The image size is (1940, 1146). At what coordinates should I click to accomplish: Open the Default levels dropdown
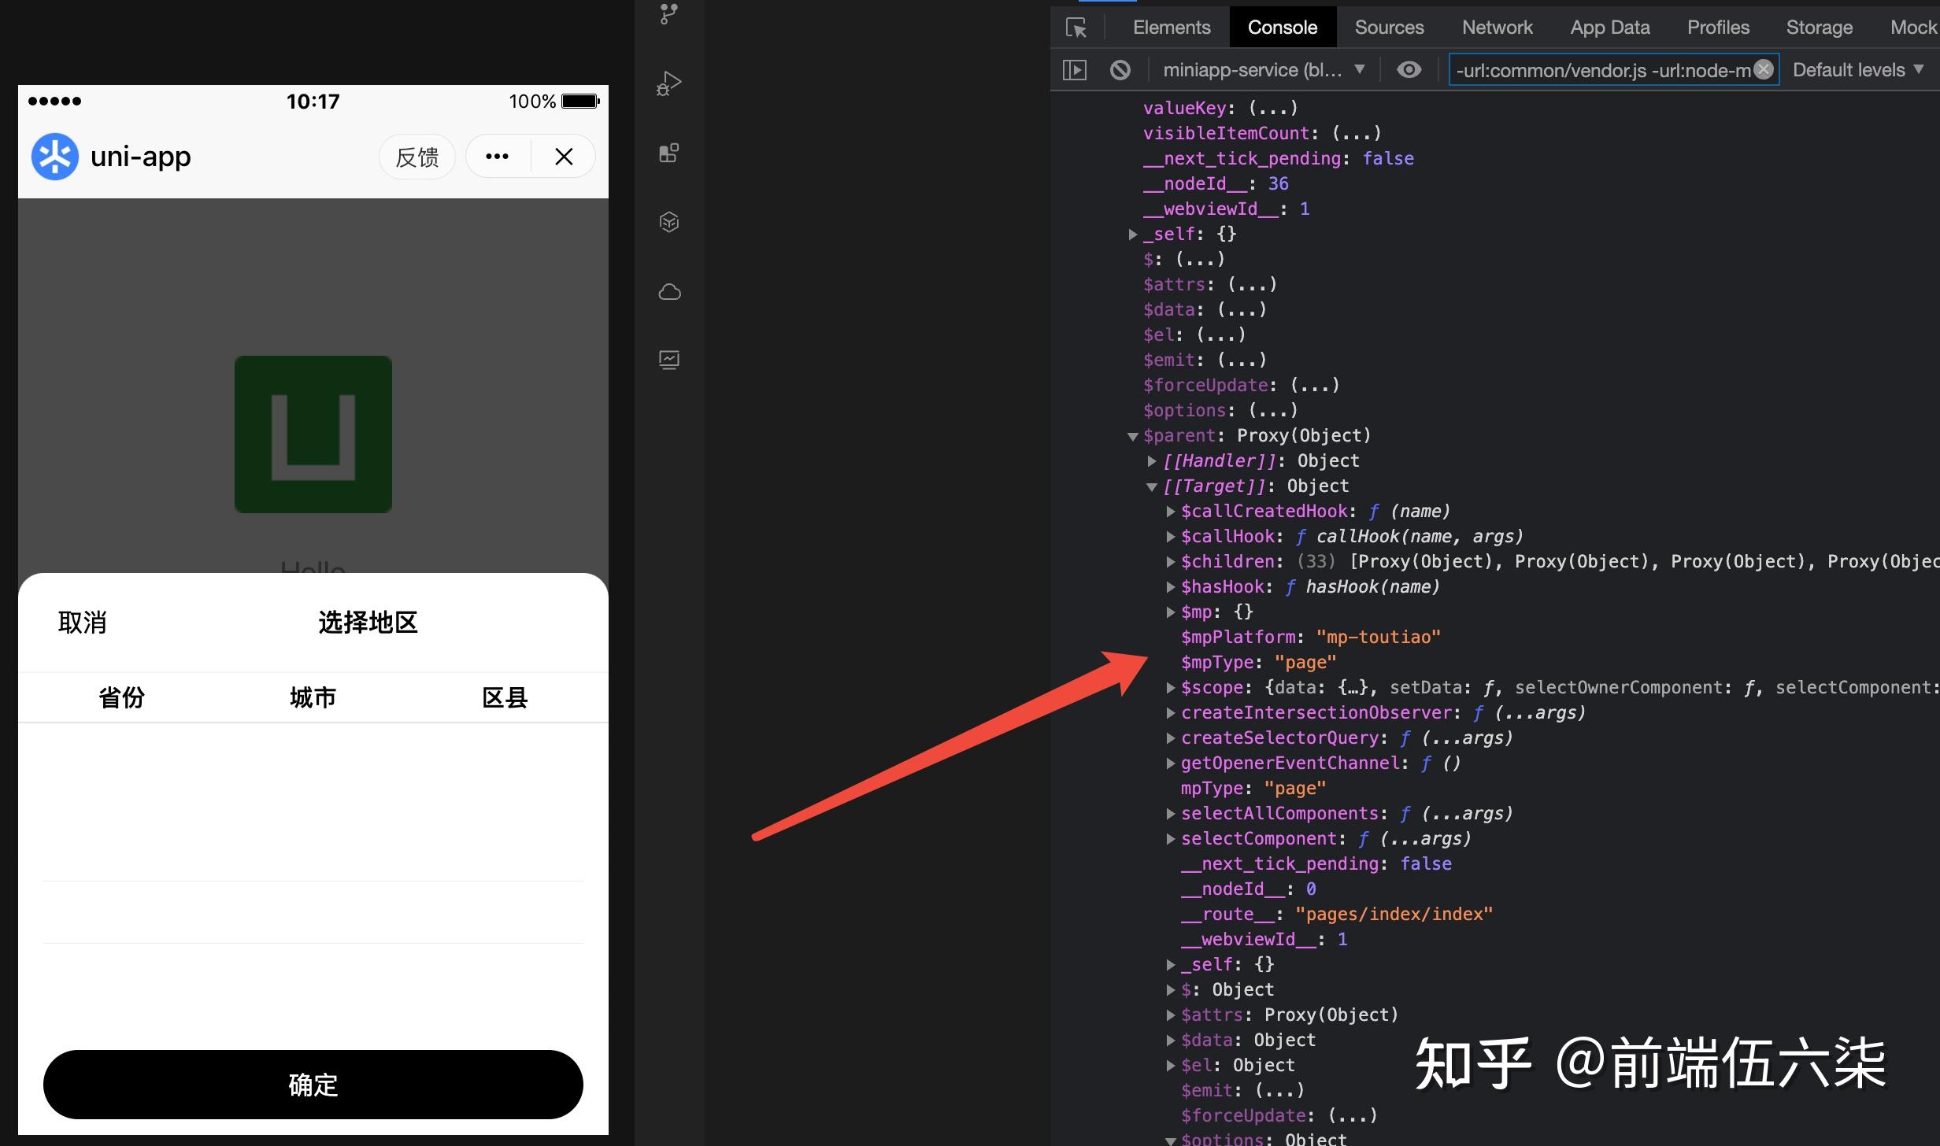[x=1858, y=70]
